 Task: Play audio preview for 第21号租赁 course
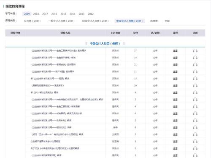pos(195,79)
